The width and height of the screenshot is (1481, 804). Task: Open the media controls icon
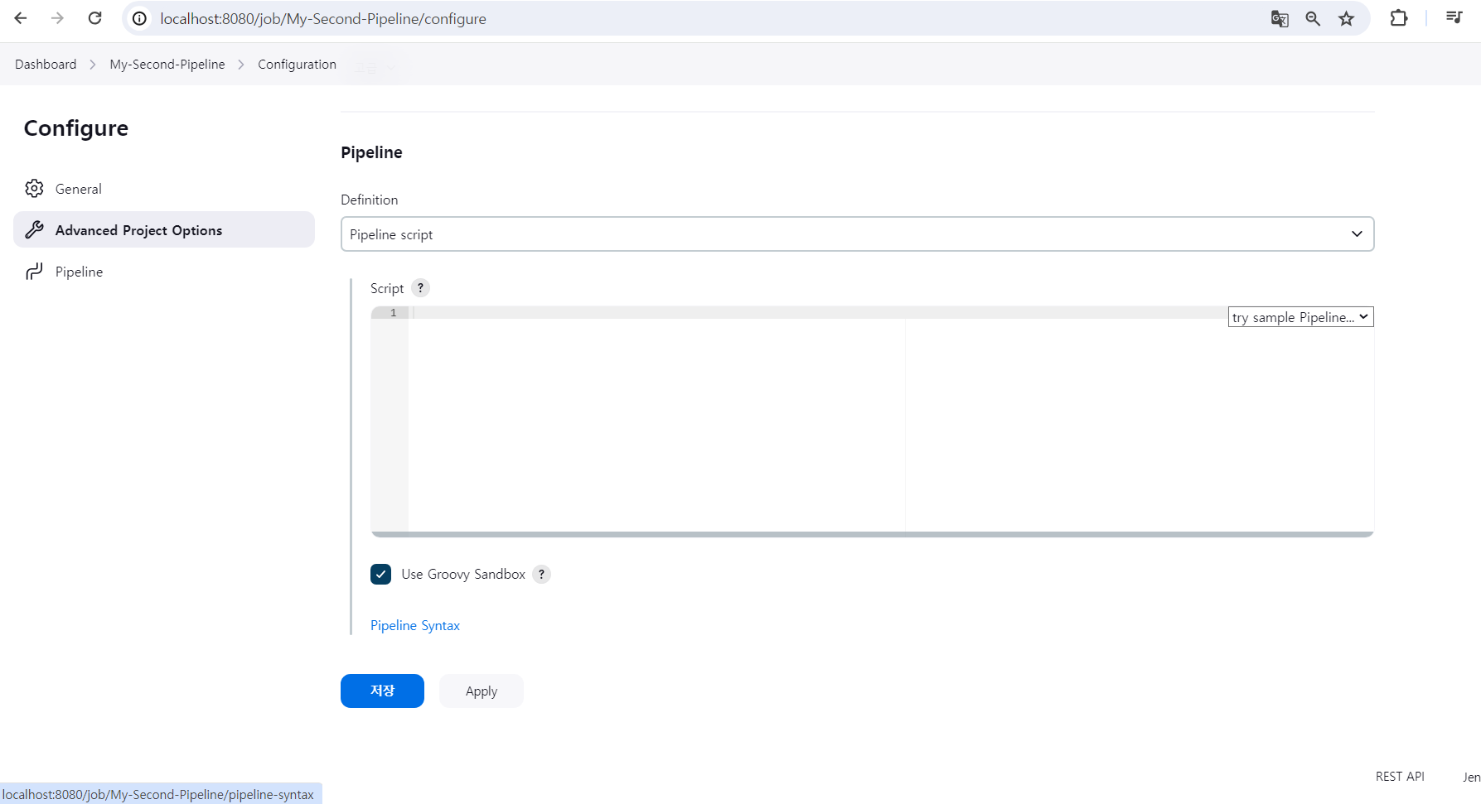[x=1453, y=17]
